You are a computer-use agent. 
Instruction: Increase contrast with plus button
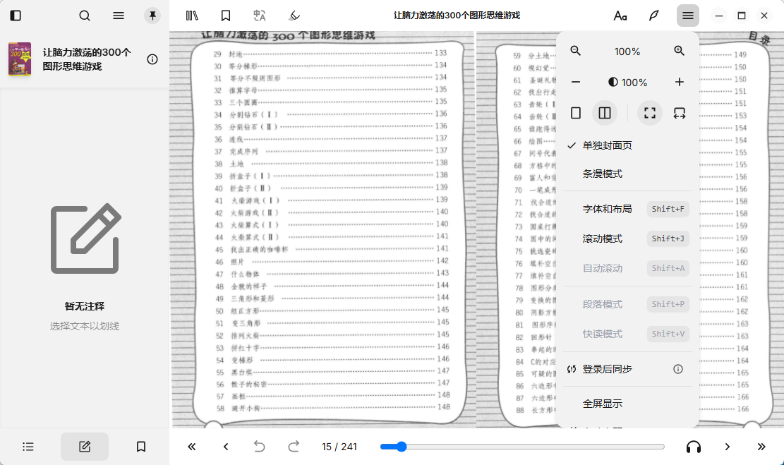[679, 82]
